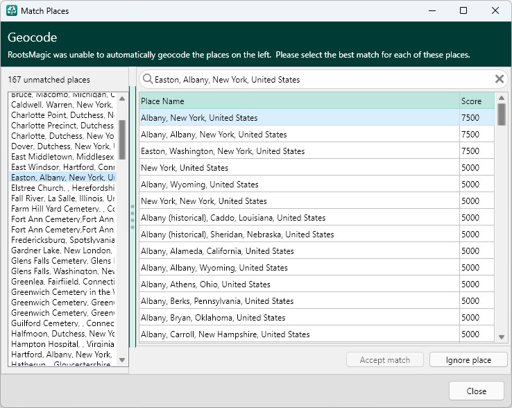This screenshot has width=512, height=408.
Task: Select unmatched place Guilford Cemetery, Connecticut
Action: pos(62,323)
